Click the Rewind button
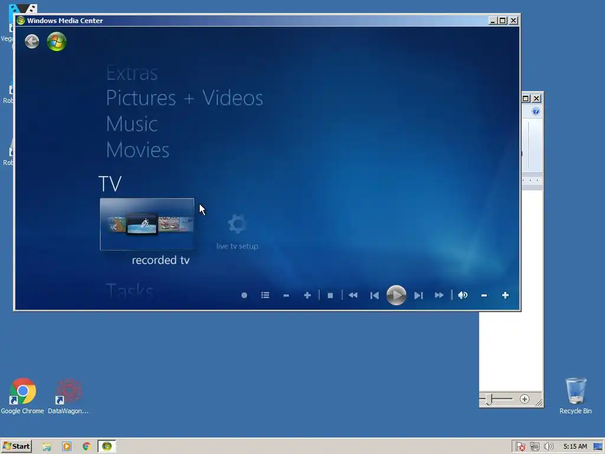Viewport: 605px width, 454px height. click(x=353, y=296)
